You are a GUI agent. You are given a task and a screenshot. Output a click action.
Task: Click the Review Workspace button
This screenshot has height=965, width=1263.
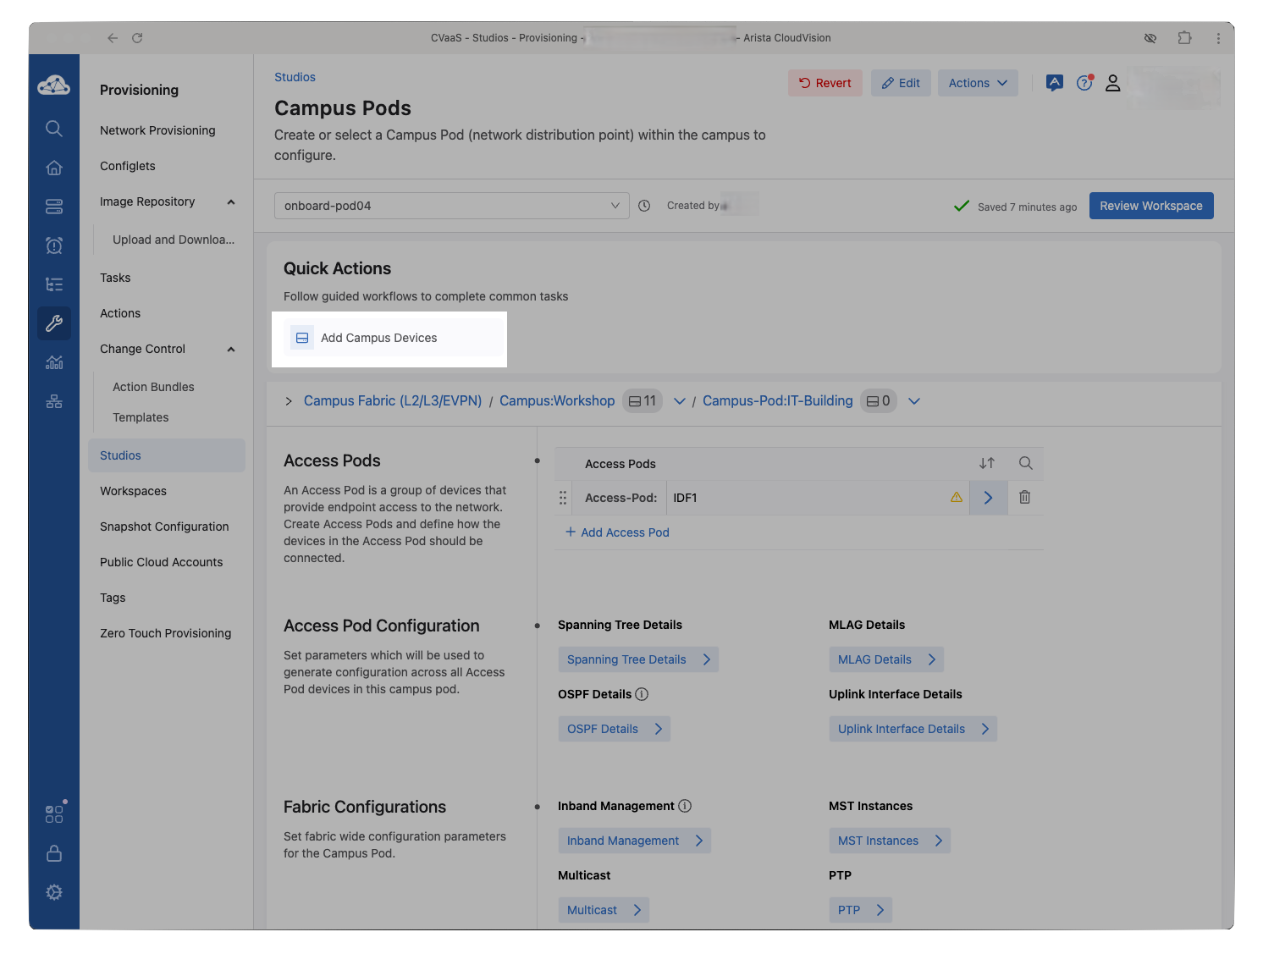(x=1150, y=206)
